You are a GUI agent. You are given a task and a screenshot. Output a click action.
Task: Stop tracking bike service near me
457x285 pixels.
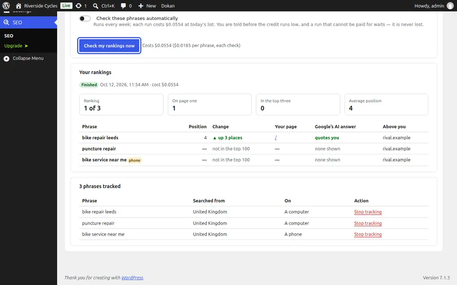pyautogui.click(x=368, y=234)
